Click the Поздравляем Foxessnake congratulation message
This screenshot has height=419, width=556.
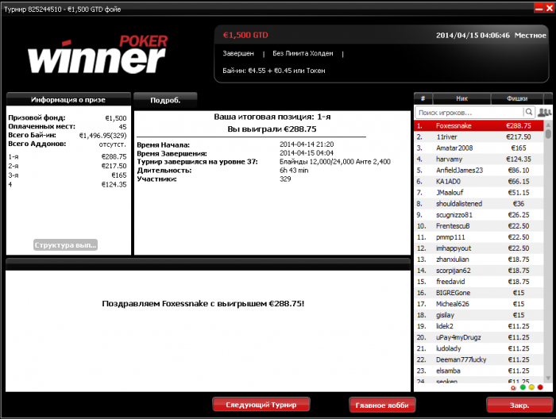coord(203,303)
